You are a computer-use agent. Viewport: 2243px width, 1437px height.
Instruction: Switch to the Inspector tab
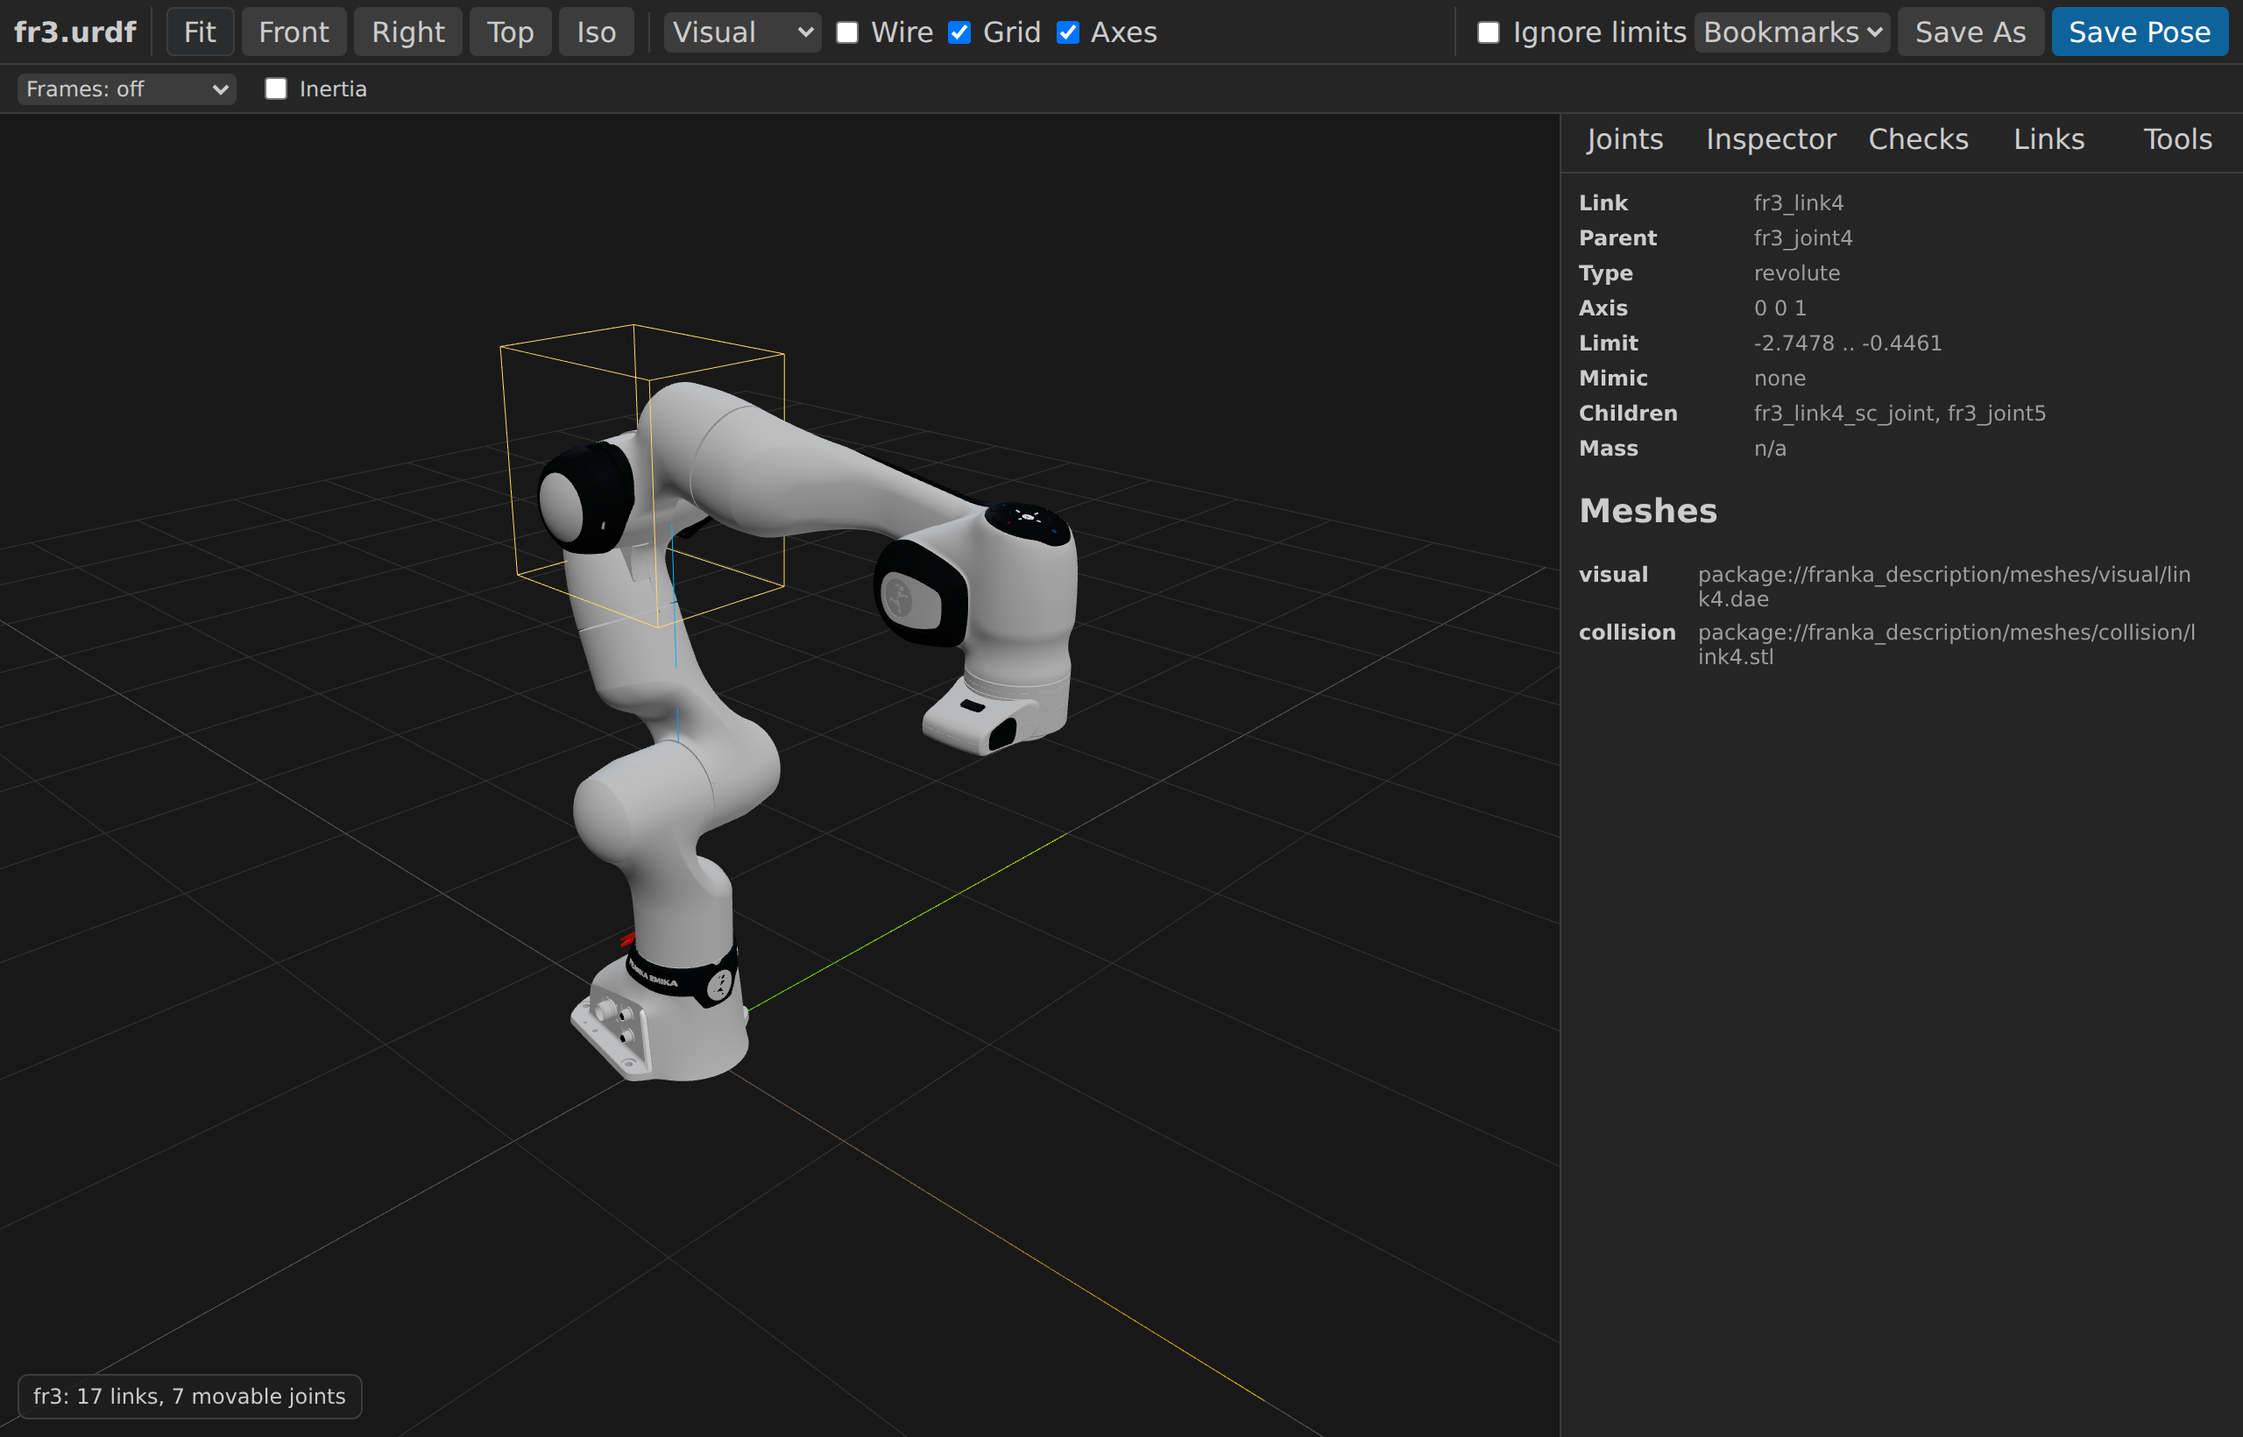click(x=1771, y=139)
